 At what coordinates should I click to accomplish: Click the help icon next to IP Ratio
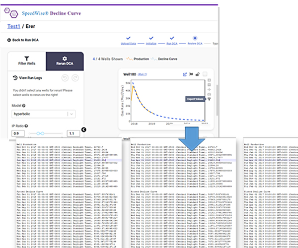pos(26,126)
